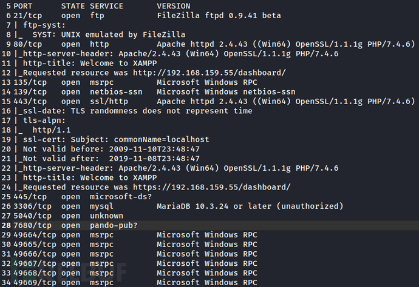Click the pando-pub? service name
Screen dimensions: 419x287
point(114,225)
